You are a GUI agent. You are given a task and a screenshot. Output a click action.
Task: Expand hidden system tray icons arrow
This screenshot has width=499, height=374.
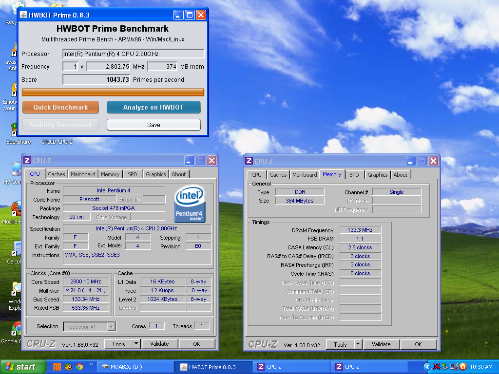click(x=427, y=367)
